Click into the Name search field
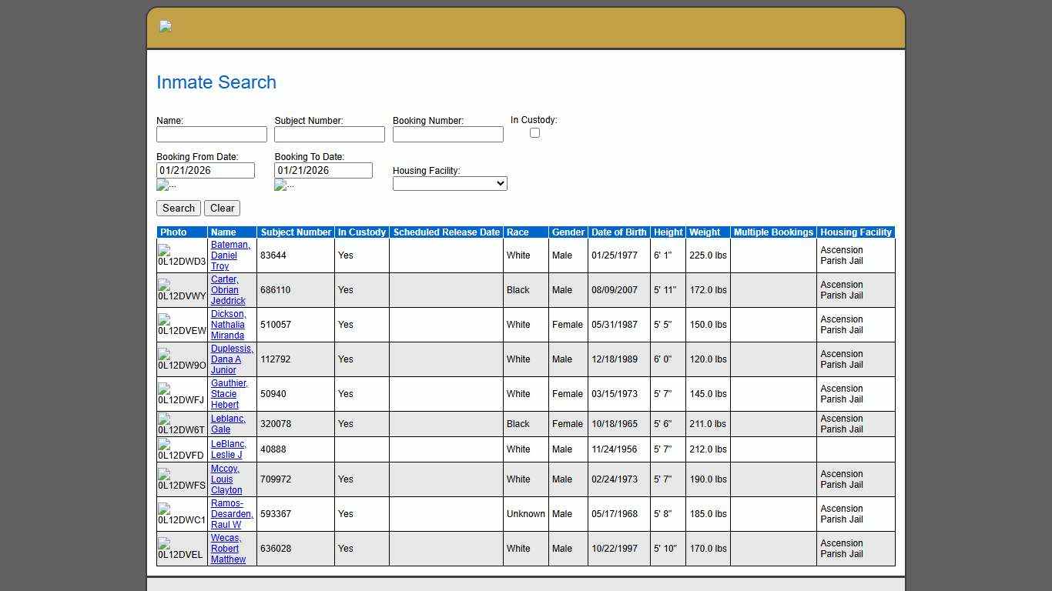Screen dimensions: 1052x591 (x=211, y=134)
